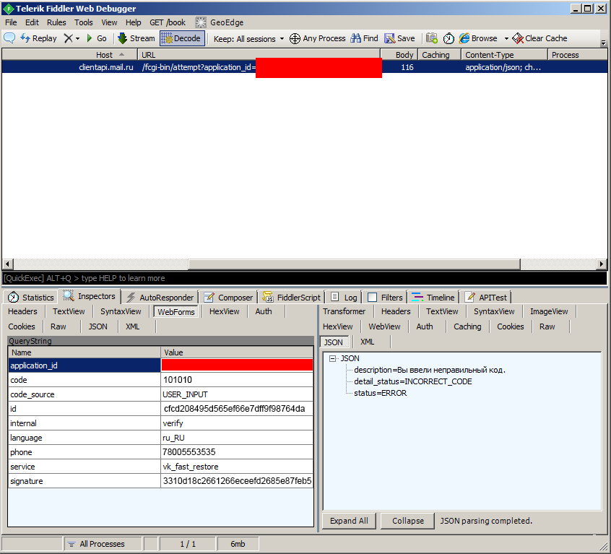This screenshot has width=611, height=554.
Task: Select detail_status=INCORRECT_CODE tree node
Action: (x=412, y=381)
